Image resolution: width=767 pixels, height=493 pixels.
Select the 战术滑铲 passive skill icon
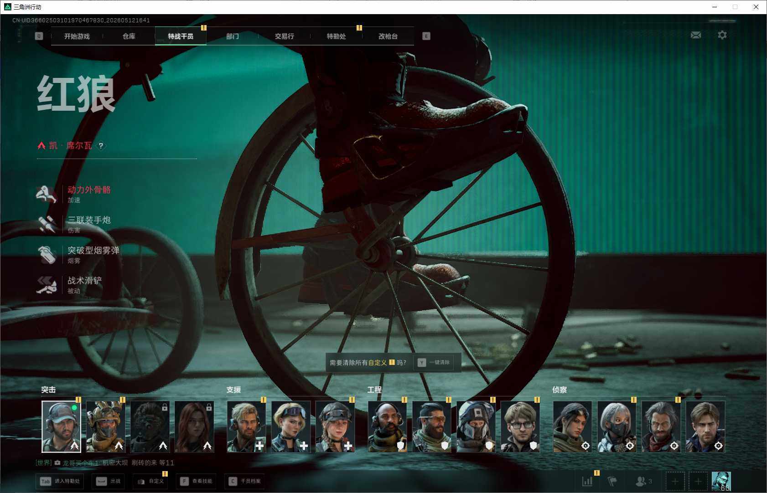pos(47,285)
